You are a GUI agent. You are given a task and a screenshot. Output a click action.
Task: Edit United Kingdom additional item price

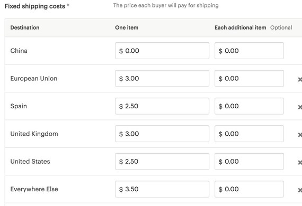pos(249,134)
